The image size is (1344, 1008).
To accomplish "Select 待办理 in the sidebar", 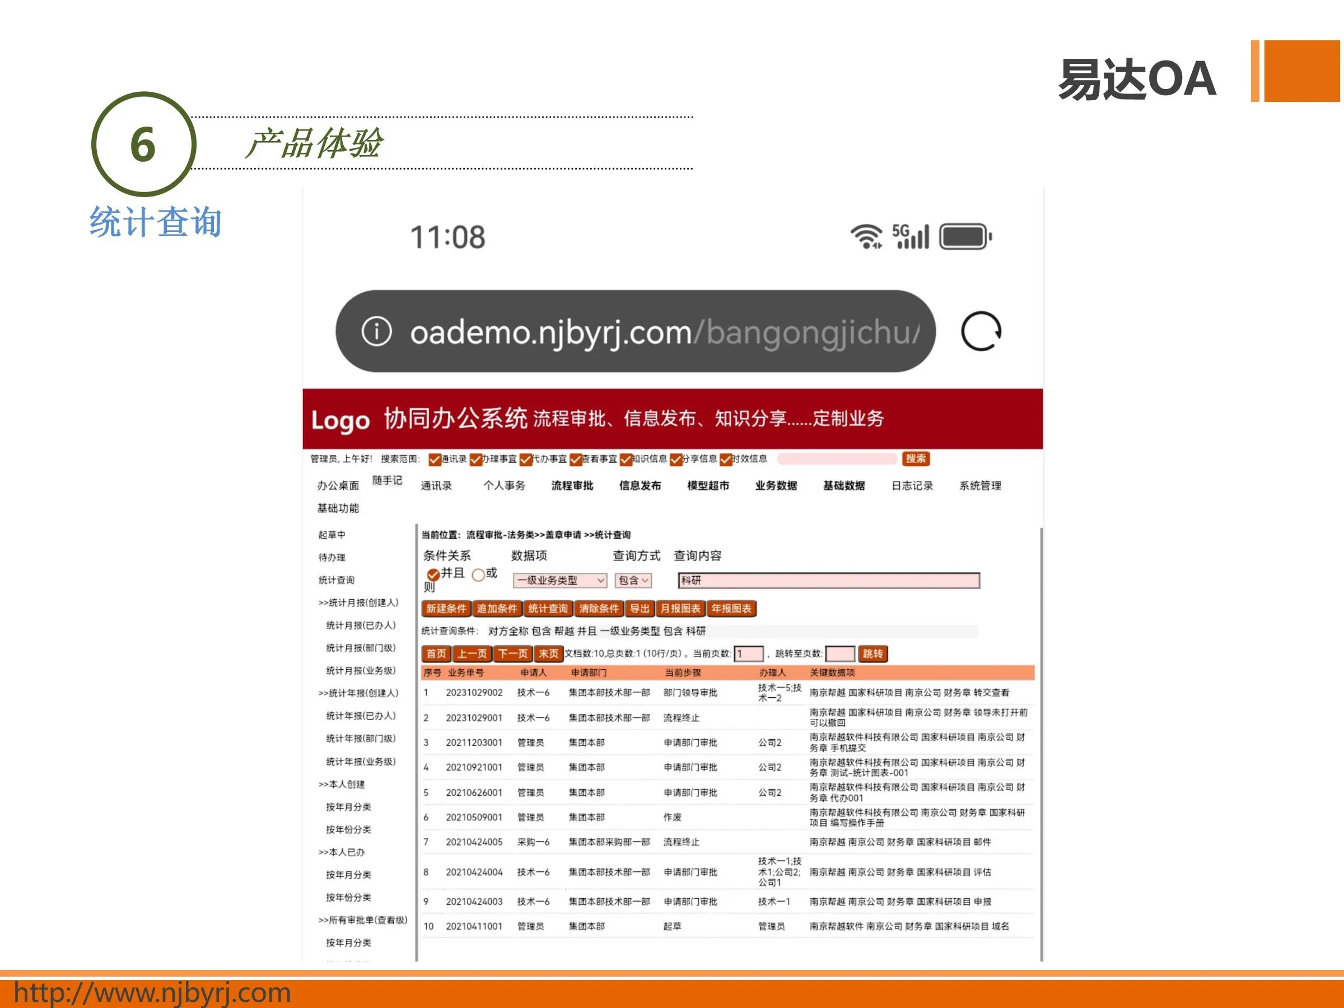I will [332, 557].
